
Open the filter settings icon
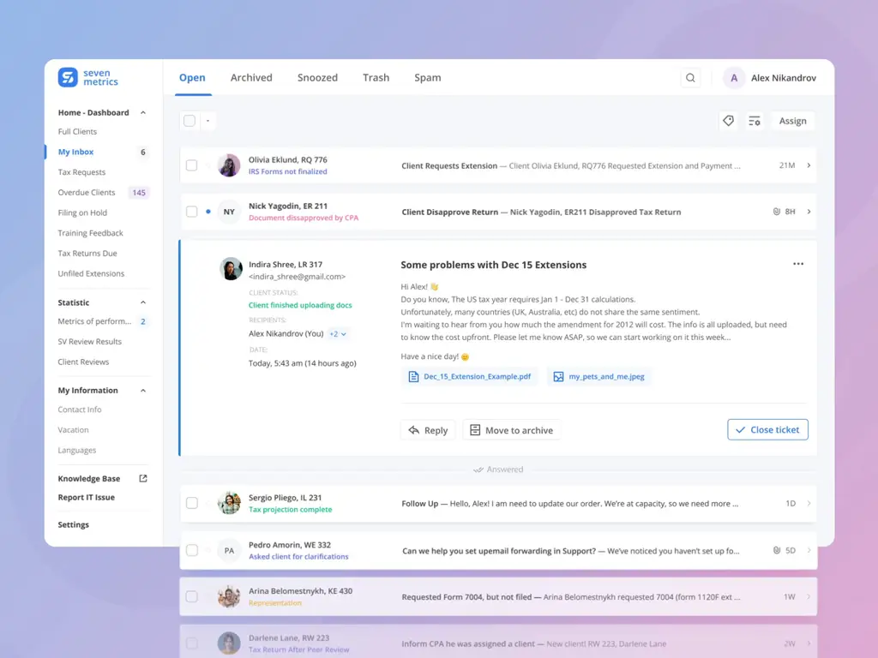click(755, 121)
